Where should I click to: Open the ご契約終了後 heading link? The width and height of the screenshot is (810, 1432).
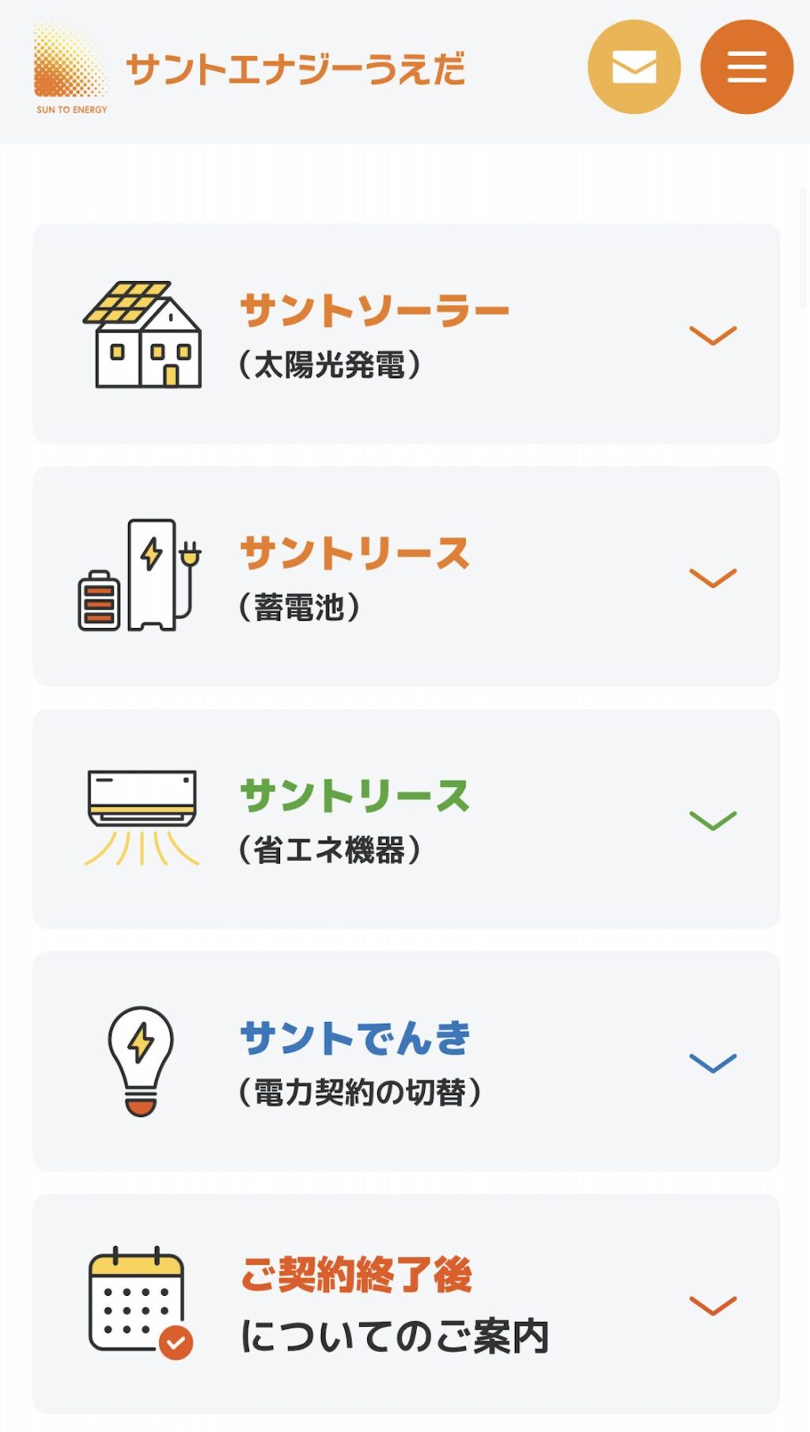pyautogui.click(x=356, y=1275)
